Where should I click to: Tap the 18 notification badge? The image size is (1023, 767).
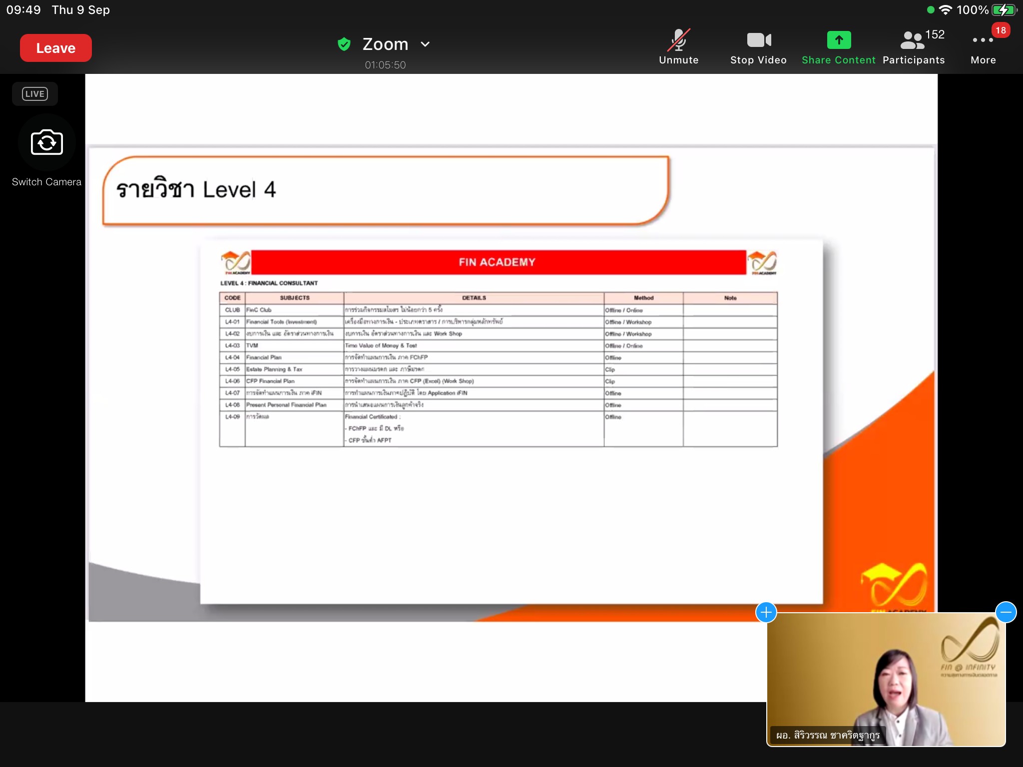coord(1001,30)
